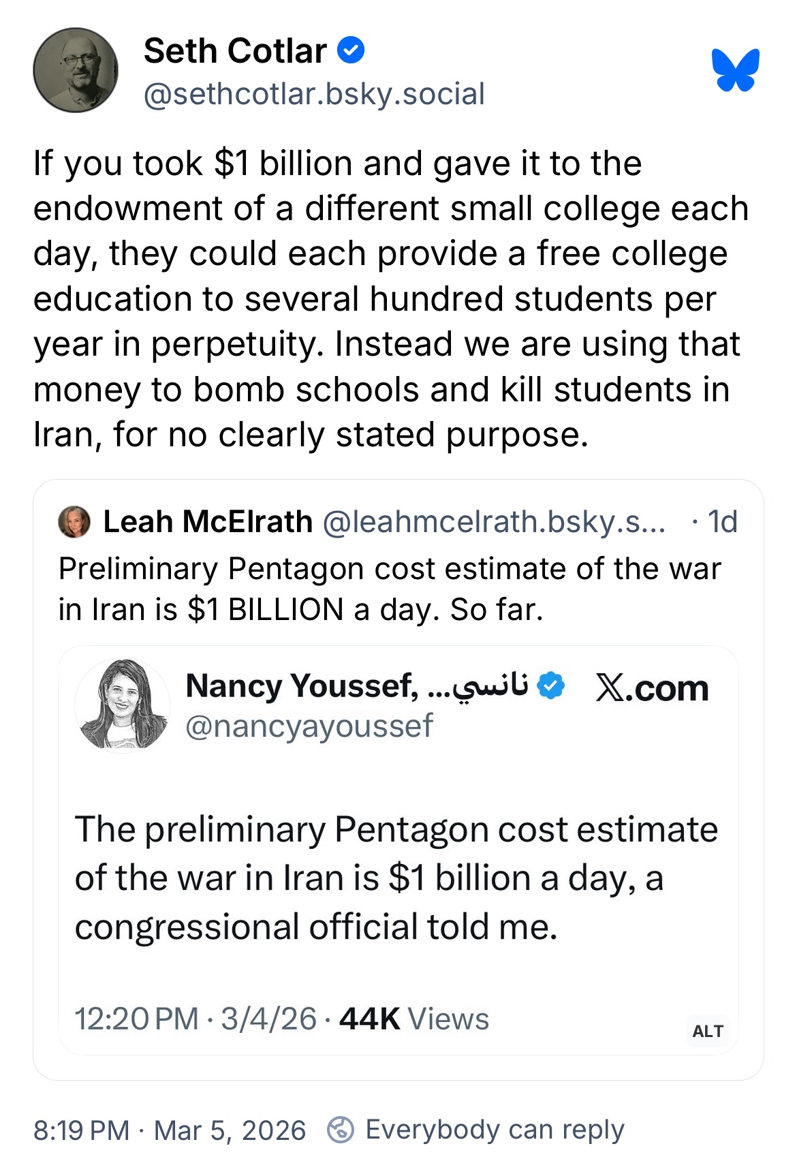Click the Bluesky butterfly logo
This screenshot has height=1159, width=797.
735,70
